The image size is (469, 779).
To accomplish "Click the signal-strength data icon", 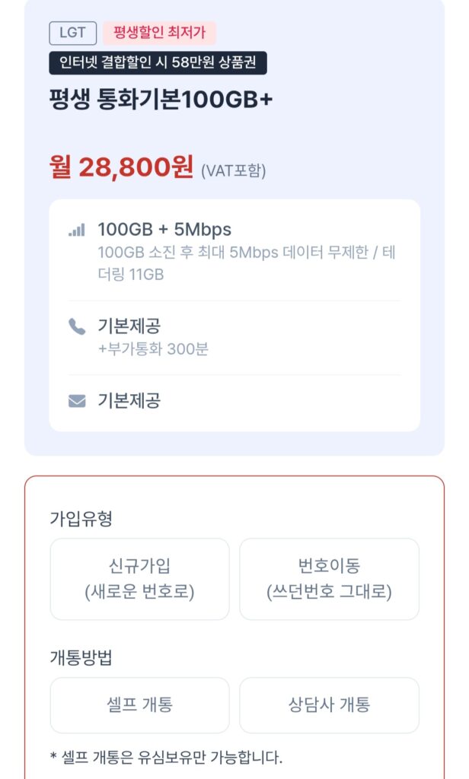I will 76,227.
